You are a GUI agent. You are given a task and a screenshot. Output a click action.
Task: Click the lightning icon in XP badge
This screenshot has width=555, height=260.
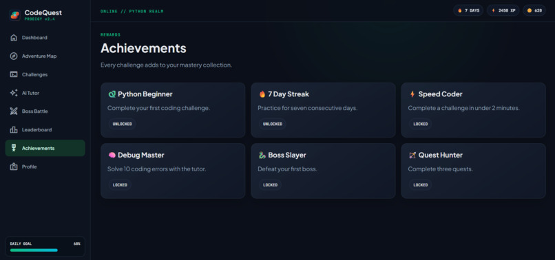494,10
